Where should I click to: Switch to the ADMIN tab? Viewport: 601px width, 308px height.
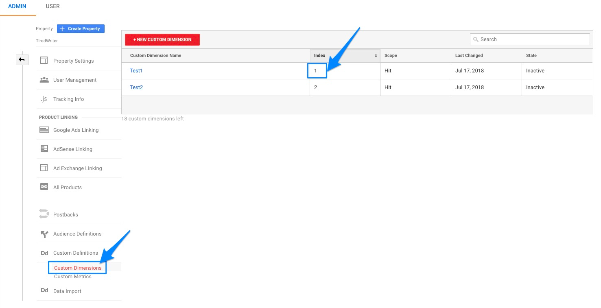17,6
